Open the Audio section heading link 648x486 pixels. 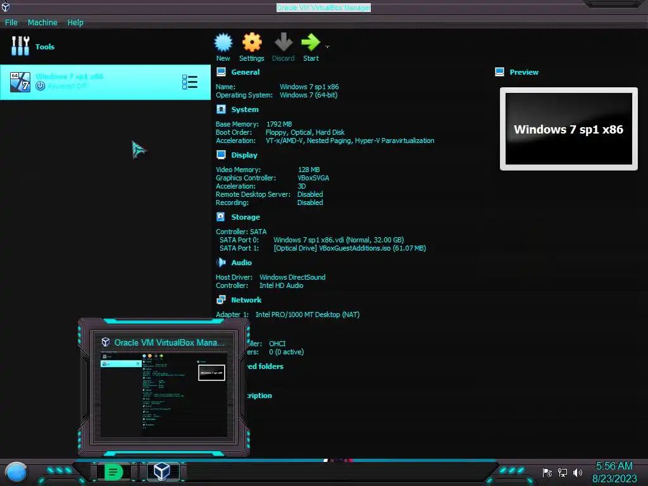[x=241, y=263]
